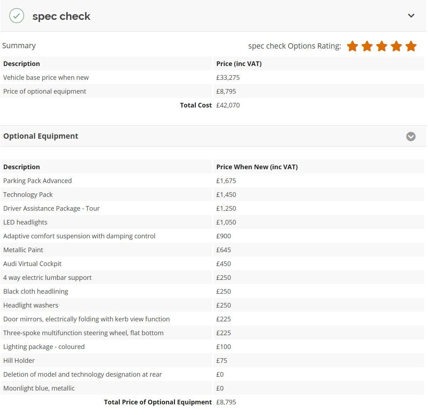Image resolution: width=428 pixels, height=415 pixels.
Task: Click the second orange rating star
Action: 367,46
